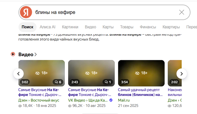Go to the Финансы tab
Image resolution: width=197 pixels, height=114 pixels.
click(x=148, y=27)
